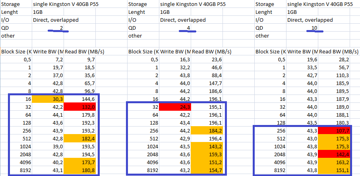Select the read value 189,0
Image resolution: width=360 pixels, height=176 pixels.
[334, 107]
